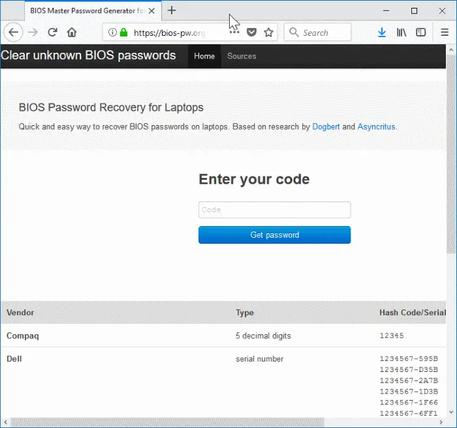The width and height of the screenshot is (457, 428).
Task: Follow the Asyncritus link
Action: pos(376,127)
